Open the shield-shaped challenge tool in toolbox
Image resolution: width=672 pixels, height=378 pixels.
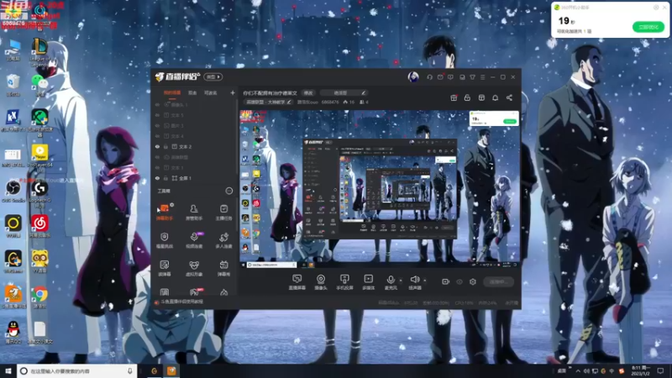click(x=164, y=240)
